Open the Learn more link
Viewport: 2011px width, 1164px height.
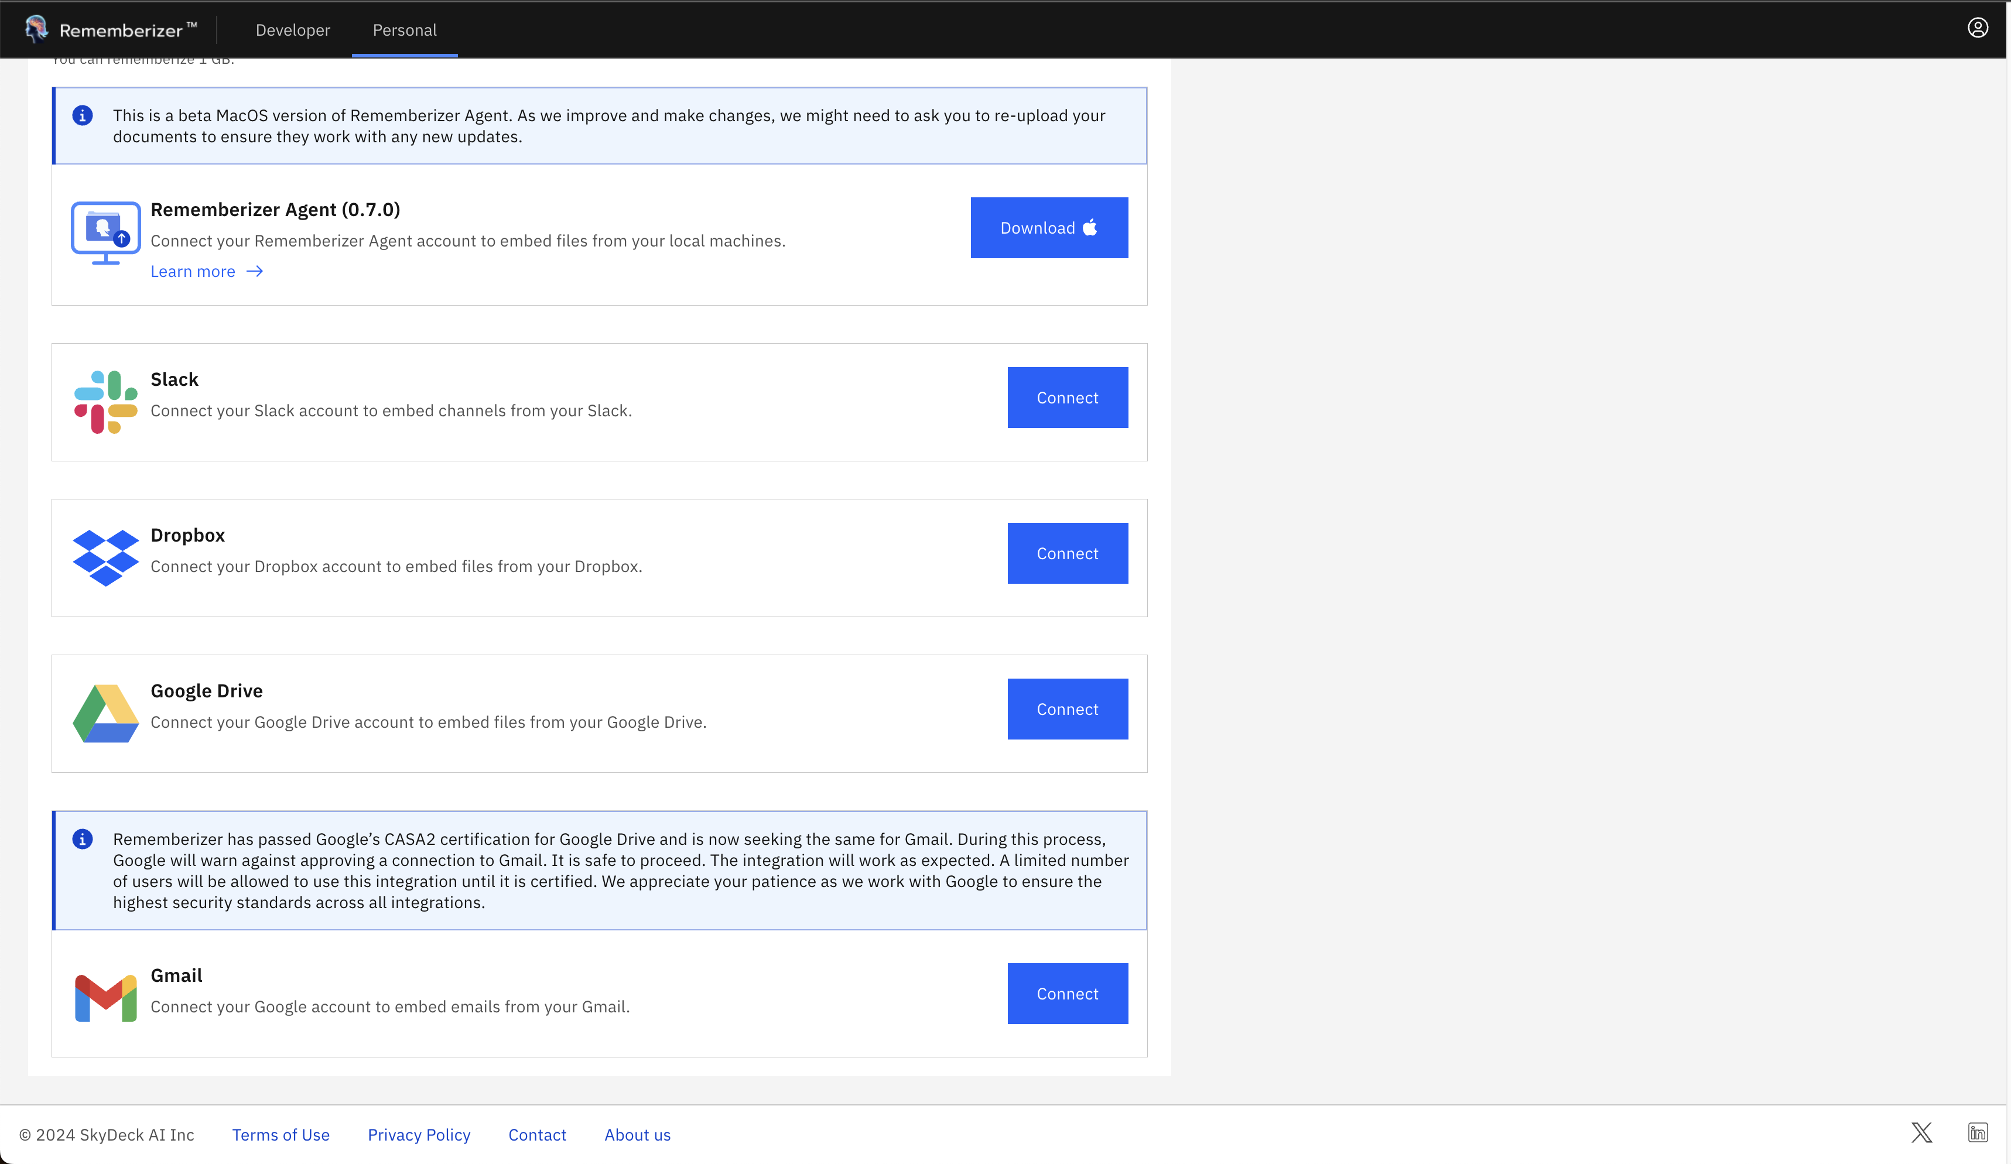[x=192, y=271]
